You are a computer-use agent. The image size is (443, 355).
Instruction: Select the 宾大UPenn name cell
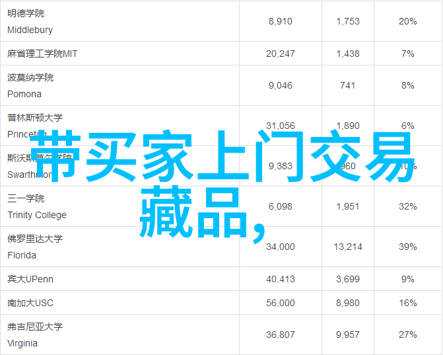pos(119,279)
